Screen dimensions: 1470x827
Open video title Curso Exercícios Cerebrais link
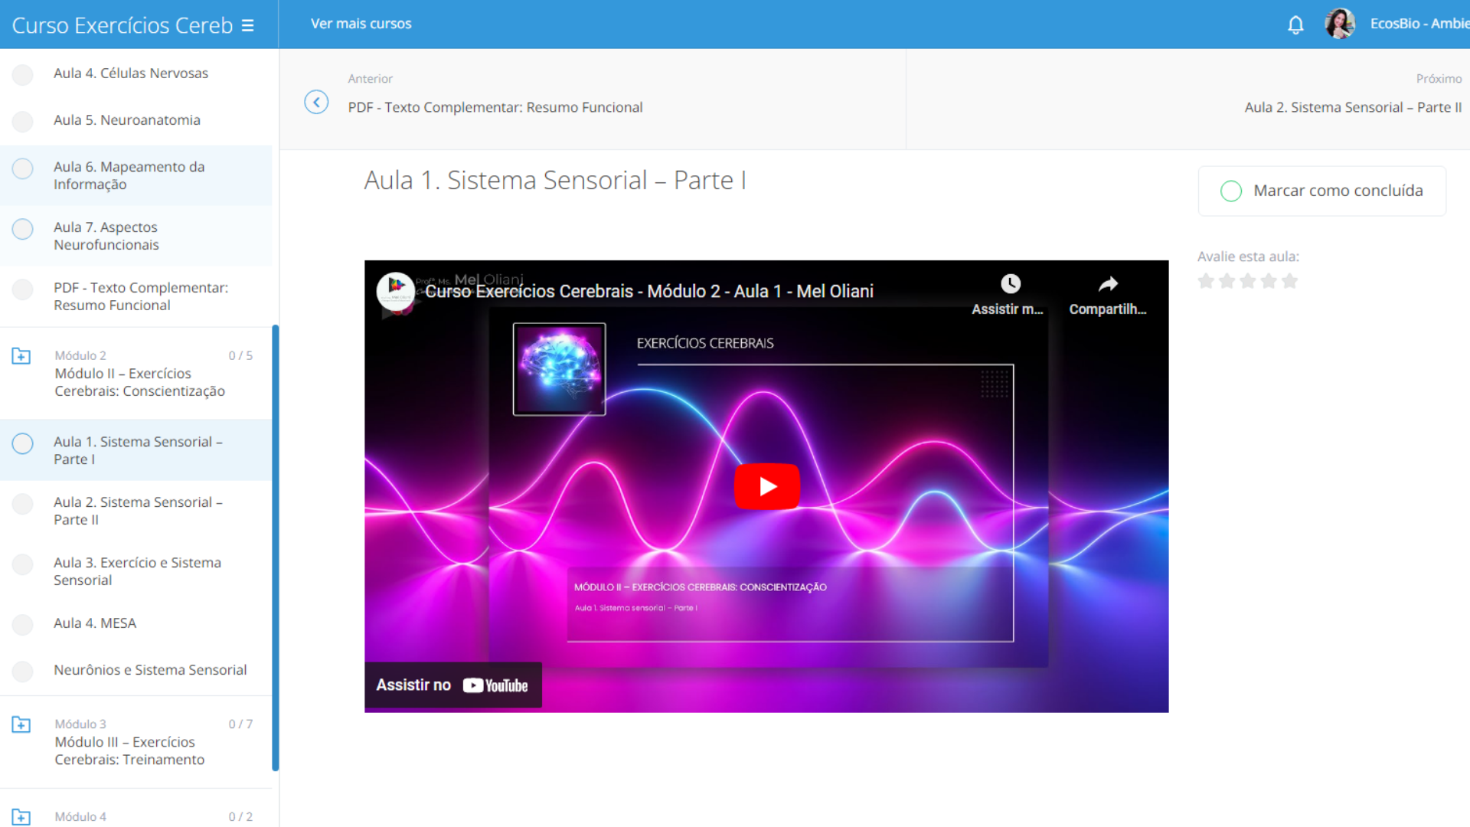pos(649,291)
